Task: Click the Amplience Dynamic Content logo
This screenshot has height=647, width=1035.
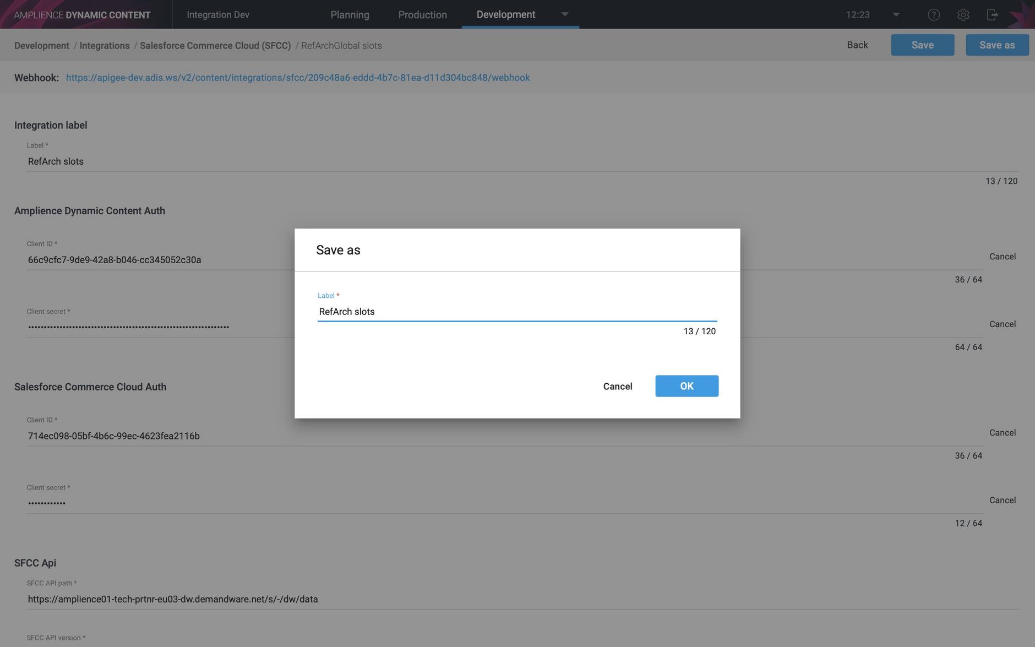Action: pos(82,15)
